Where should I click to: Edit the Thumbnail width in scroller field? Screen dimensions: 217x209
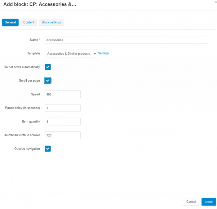[x=63, y=135]
